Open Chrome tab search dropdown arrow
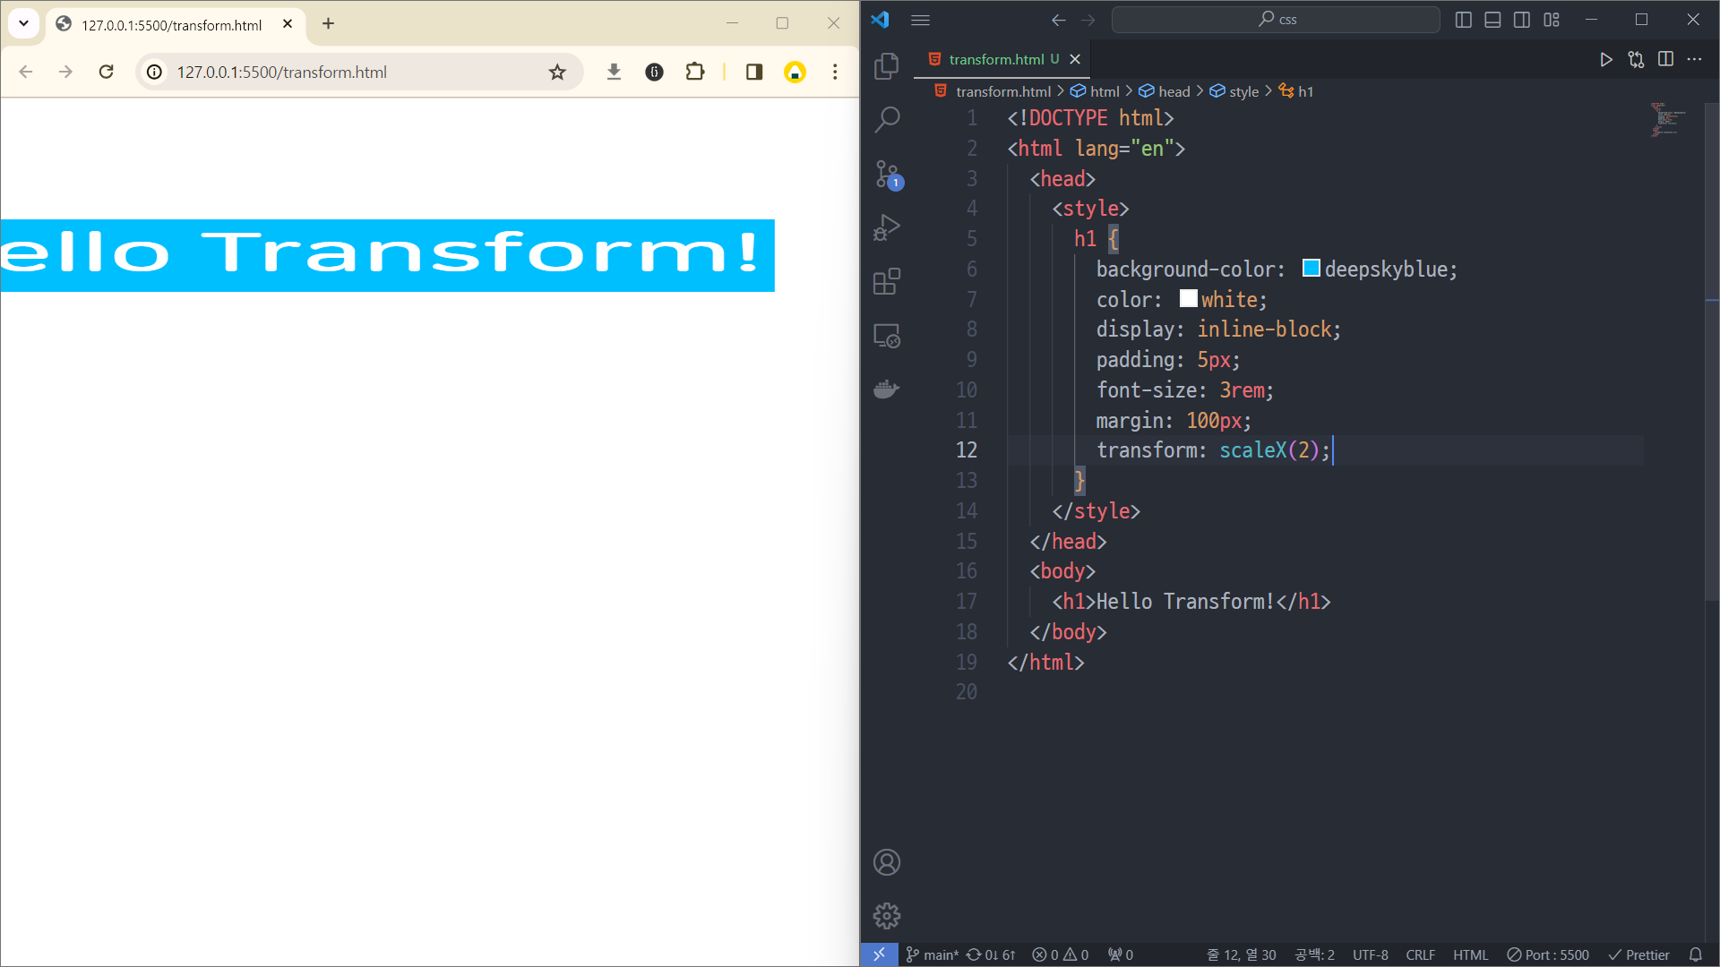1720x967 pixels. coord(23,23)
